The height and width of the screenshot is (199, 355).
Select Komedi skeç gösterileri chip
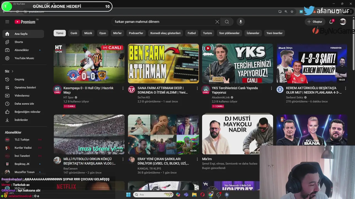click(x=165, y=33)
